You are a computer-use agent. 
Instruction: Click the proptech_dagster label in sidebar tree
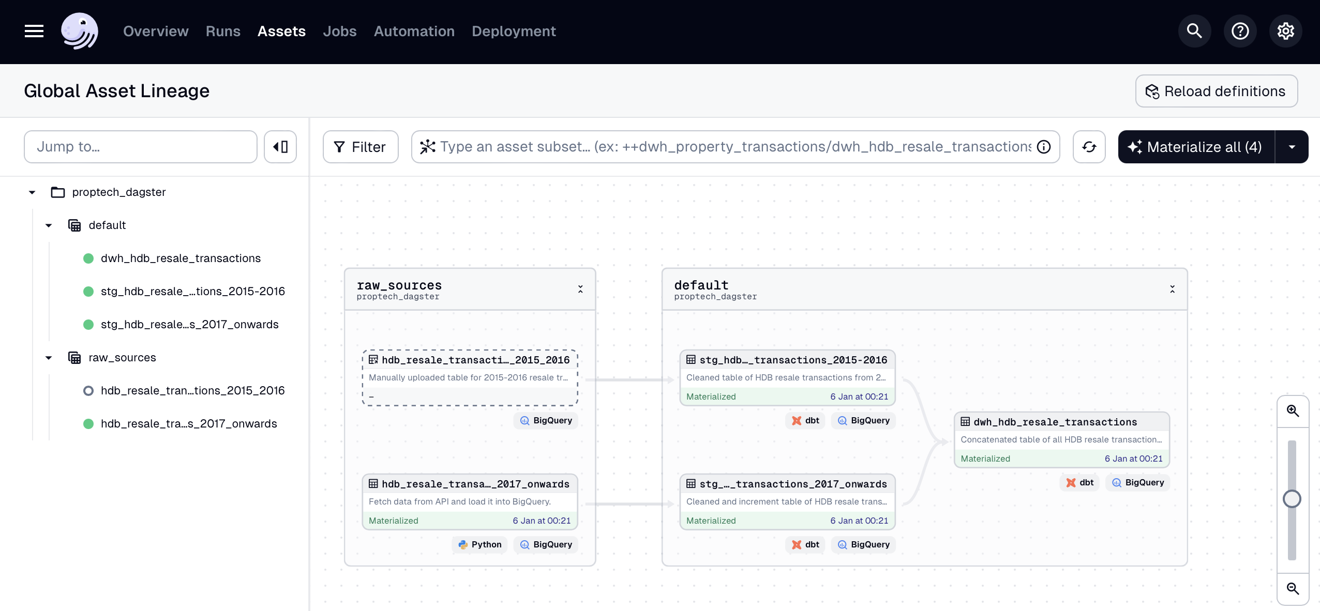point(119,192)
